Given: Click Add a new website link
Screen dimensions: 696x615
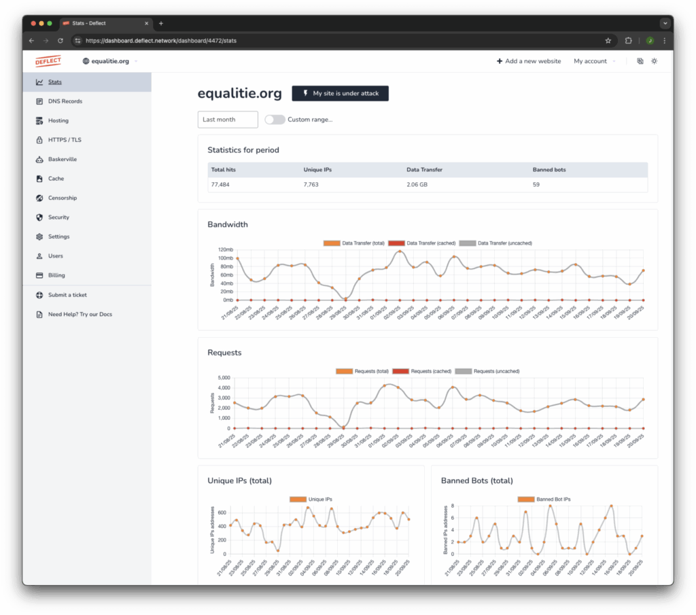Looking at the screenshot, I should click(x=529, y=61).
